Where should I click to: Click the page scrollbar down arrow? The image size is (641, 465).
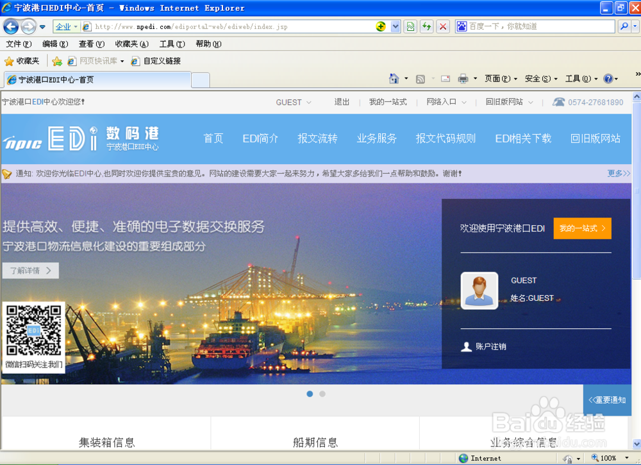point(637,444)
